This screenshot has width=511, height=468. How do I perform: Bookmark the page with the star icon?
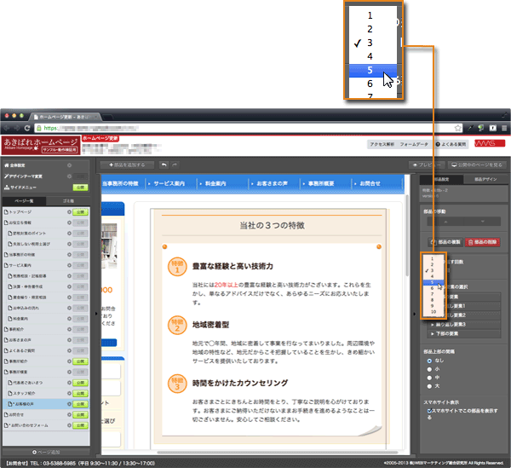[x=458, y=128]
